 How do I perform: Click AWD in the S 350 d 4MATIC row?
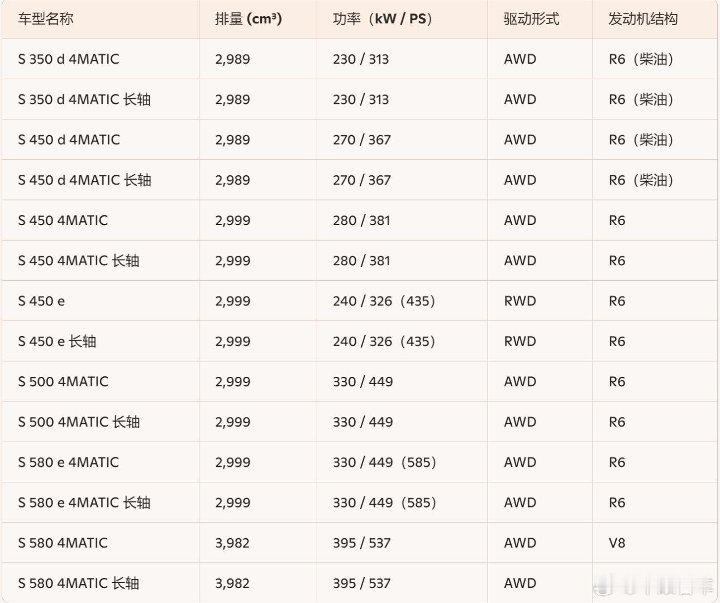coord(520,59)
